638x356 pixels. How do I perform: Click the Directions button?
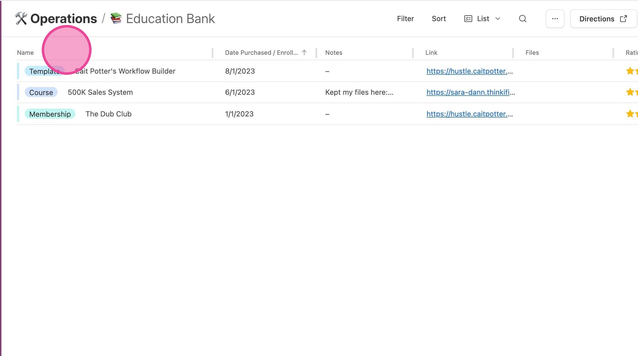tap(603, 19)
